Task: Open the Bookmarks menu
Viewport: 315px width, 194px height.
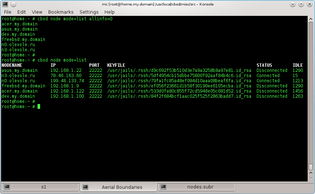Action: tap(61, 12)
